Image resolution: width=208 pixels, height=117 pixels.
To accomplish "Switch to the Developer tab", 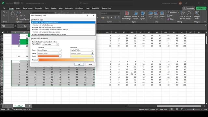I will point(79,8).
